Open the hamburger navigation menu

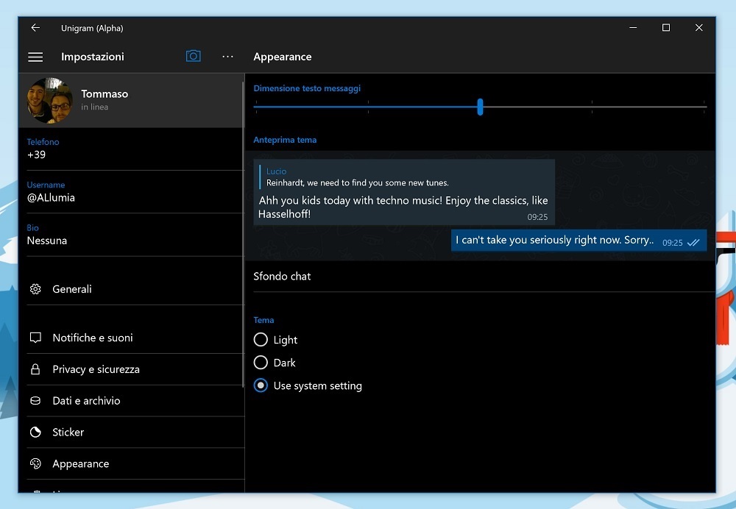35,57
